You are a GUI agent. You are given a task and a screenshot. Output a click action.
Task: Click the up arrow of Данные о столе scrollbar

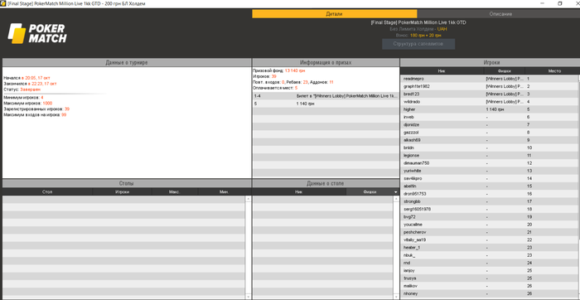pos(397,199)
